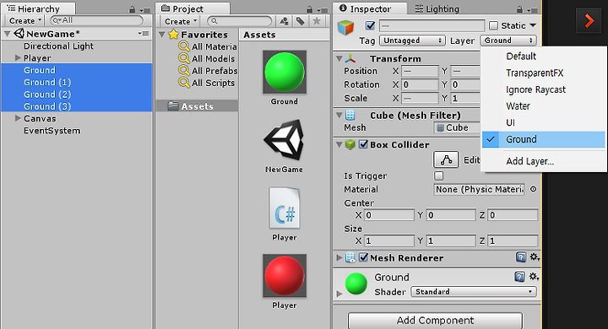Expand the Player object in Hierarchy
608x329 pixels.
click(x=18, y=57)
